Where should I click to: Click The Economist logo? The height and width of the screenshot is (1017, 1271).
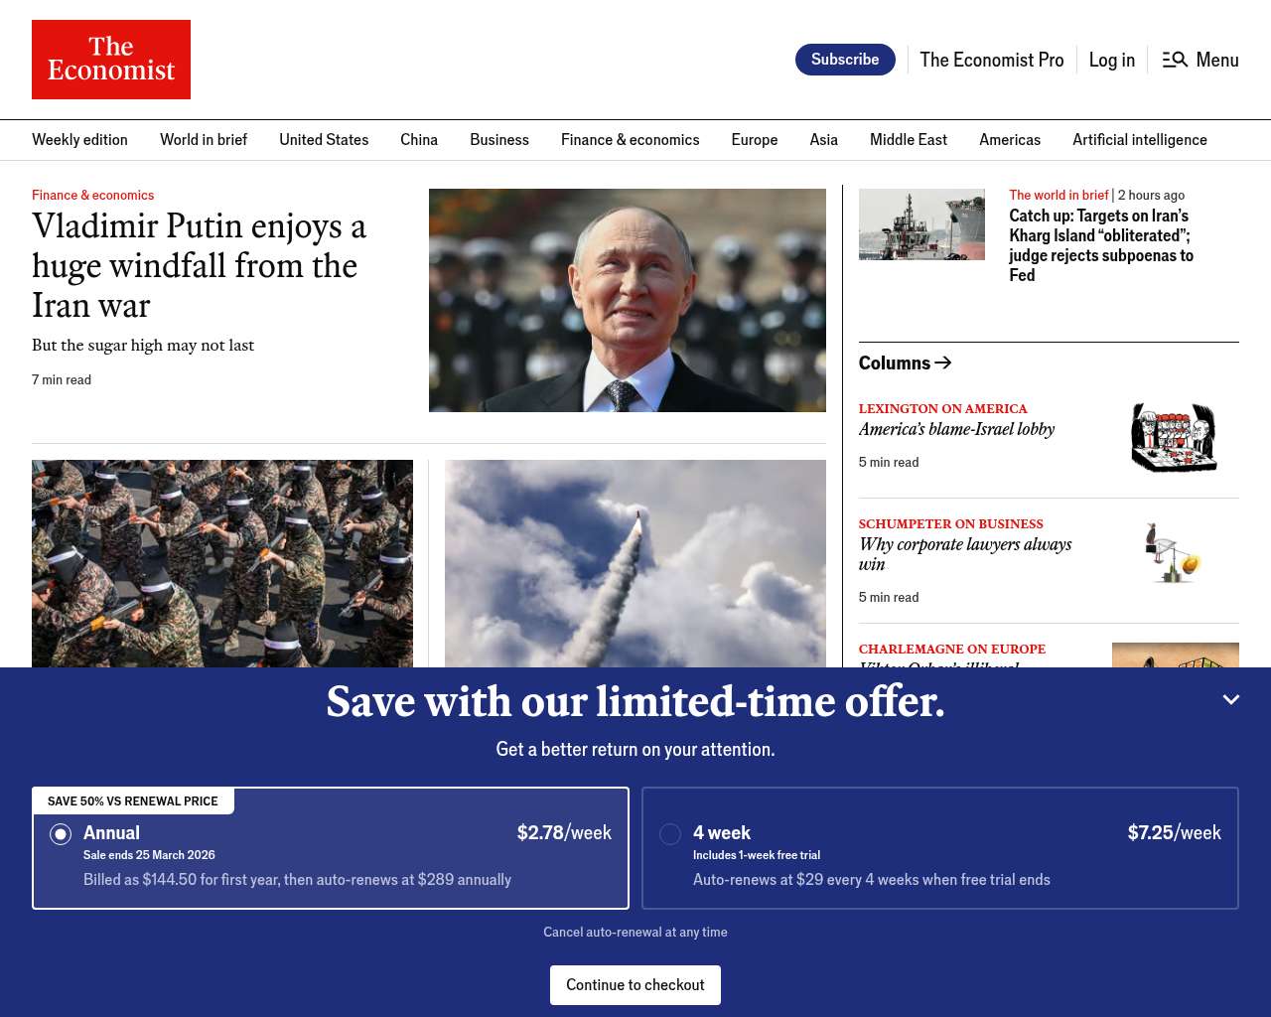111,60
